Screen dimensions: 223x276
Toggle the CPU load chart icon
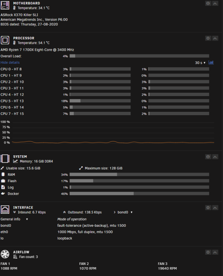[211, 63]
